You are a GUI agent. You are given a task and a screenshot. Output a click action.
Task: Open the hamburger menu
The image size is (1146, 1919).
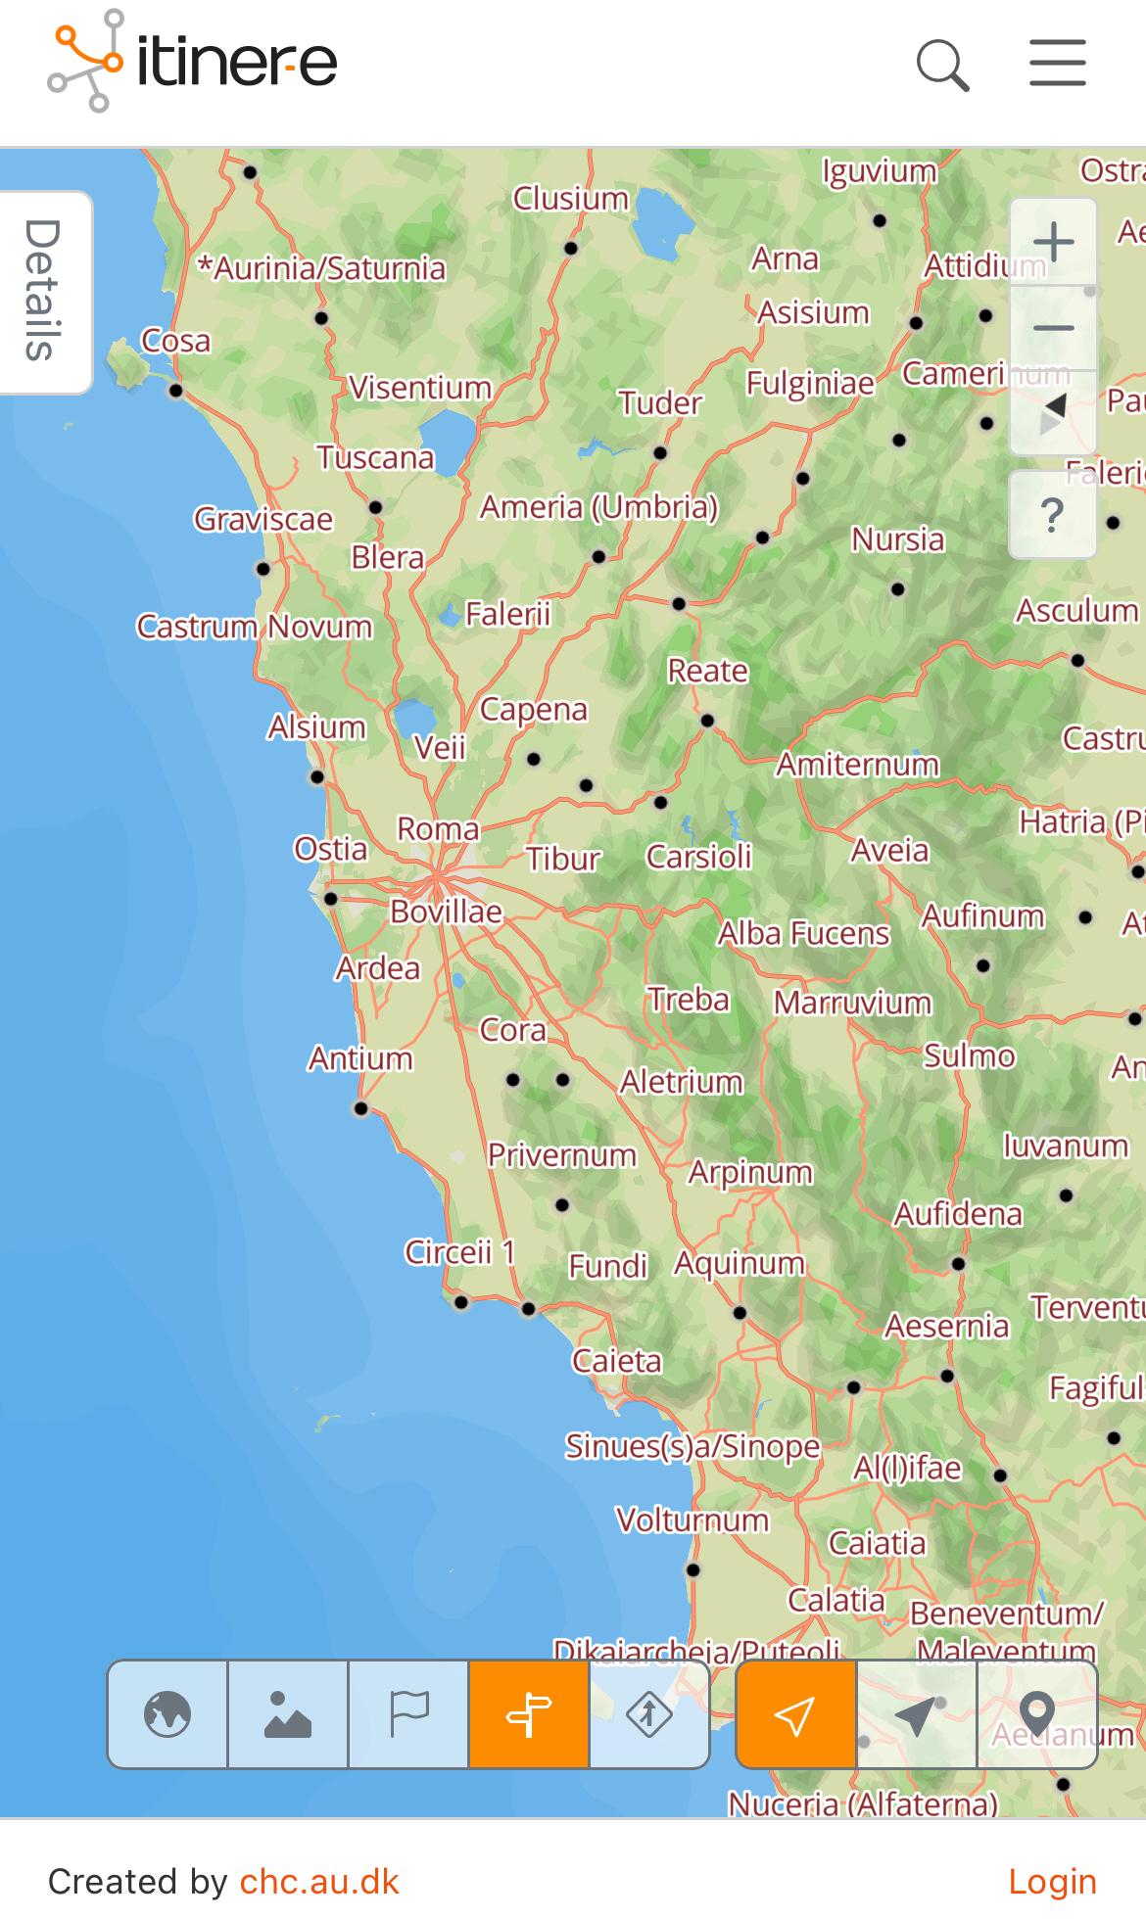[1057, 64]
